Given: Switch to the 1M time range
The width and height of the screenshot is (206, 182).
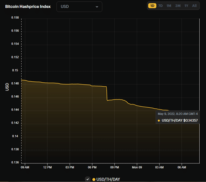Looking at the screenshot, I should [x=169, y=6].
